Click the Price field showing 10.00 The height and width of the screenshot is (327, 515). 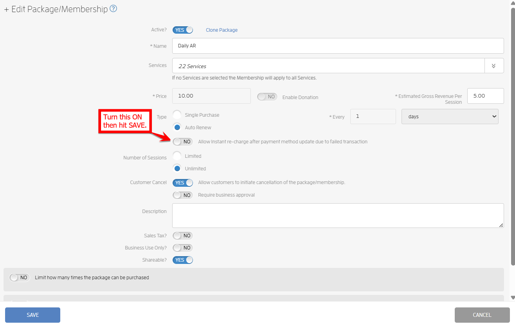(x=211, y=96)
